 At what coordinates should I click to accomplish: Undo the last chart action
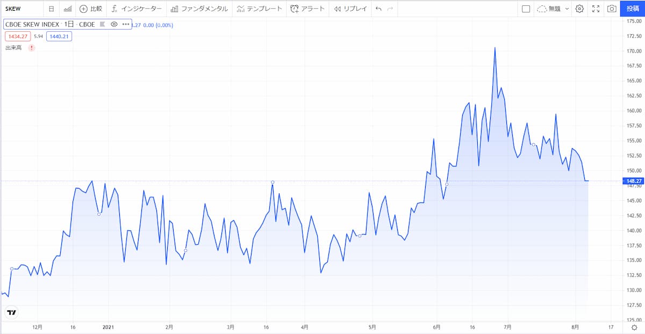click(378, 9)
